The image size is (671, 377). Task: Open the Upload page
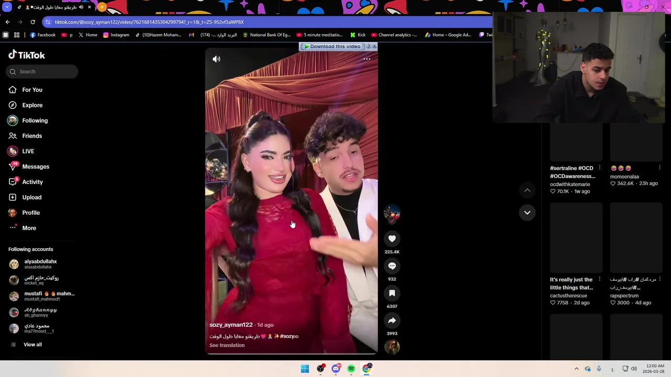(31, 197)
